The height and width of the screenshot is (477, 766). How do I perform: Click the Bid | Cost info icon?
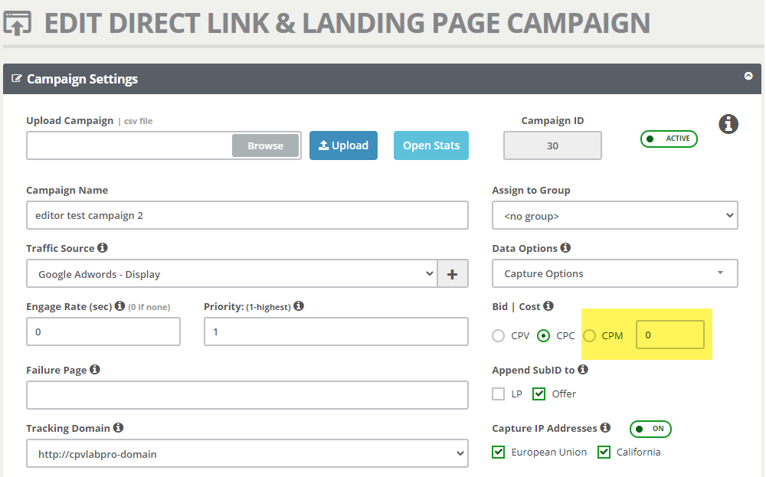pos(548,306)
